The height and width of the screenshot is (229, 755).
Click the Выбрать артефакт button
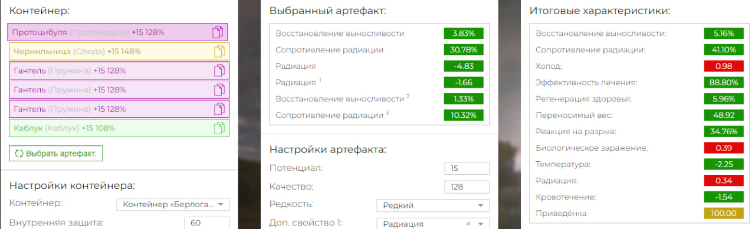[x=56, y=154]
